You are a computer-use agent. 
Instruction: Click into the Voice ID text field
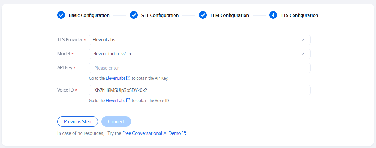click(200, 90)
